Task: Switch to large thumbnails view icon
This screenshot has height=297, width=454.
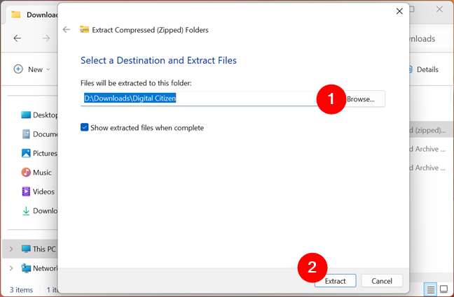Action: [443, 289]
